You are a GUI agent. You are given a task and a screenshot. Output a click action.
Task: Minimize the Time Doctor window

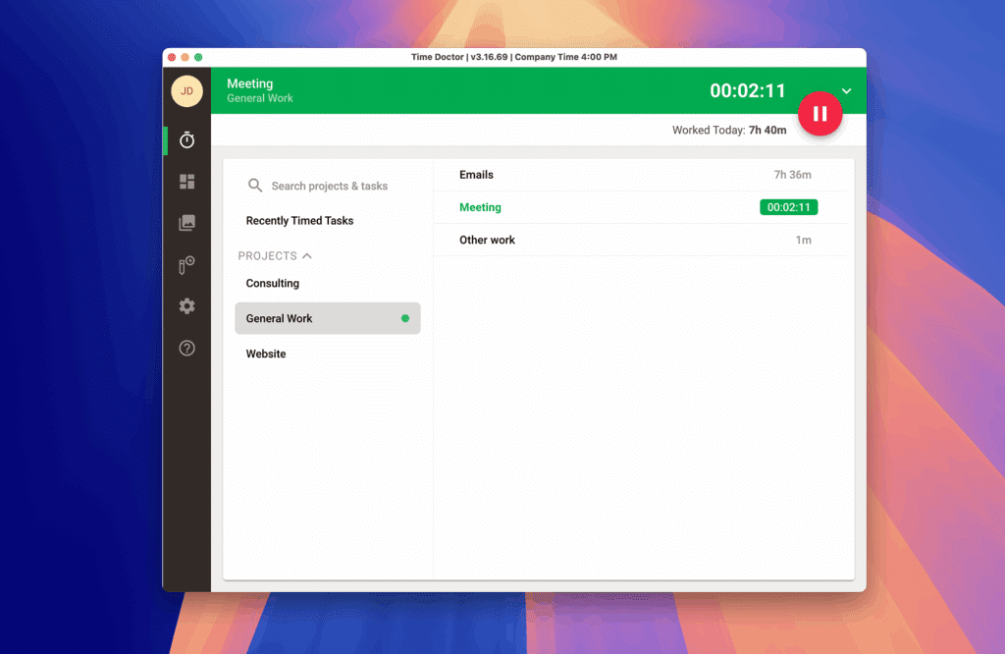[x=185, y=57]
